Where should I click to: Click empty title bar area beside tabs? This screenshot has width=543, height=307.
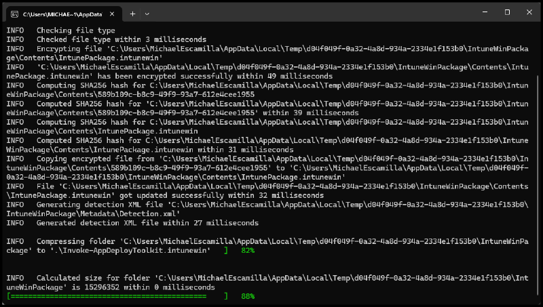(305, 12)
